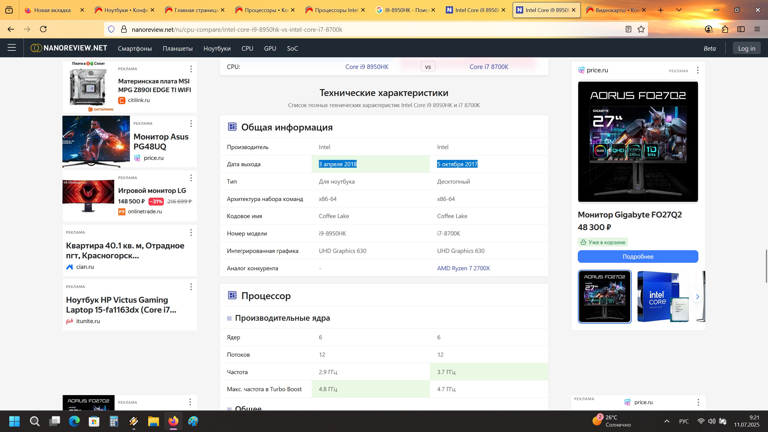
Task: Toggle reader view icon in address bar
Action: tap(628, 29)
